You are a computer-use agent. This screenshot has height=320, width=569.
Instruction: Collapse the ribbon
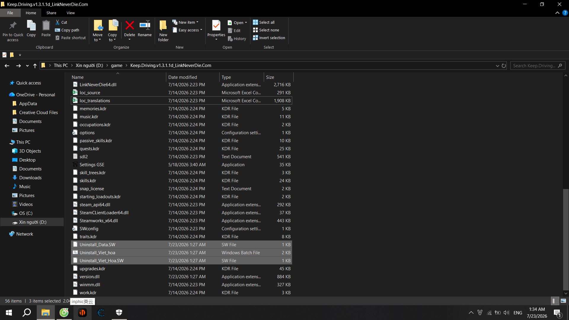[557, 13]
